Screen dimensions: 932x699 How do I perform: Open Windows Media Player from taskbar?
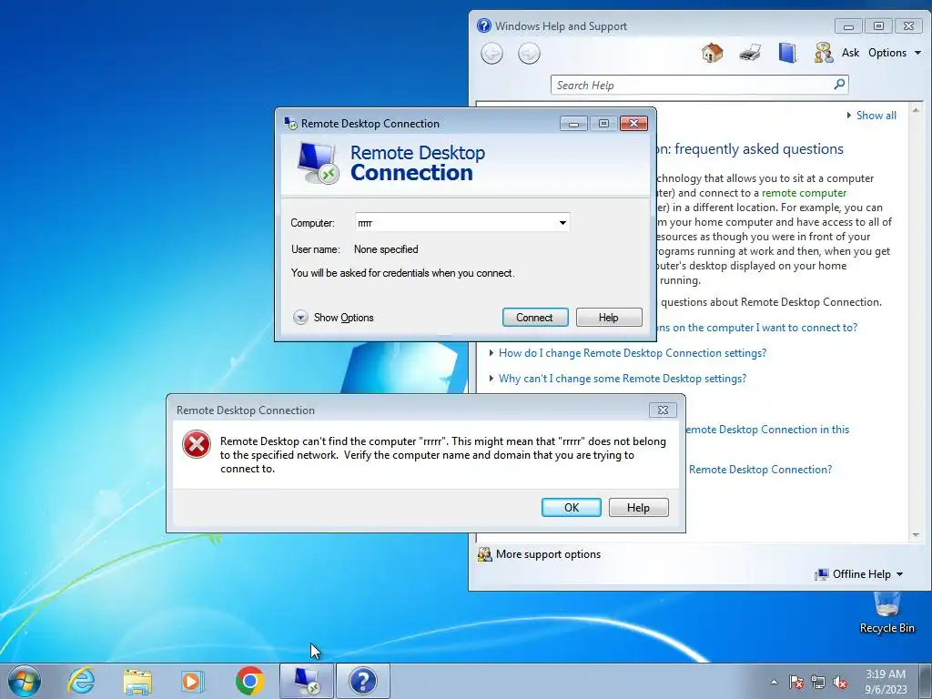click(193, 681)
